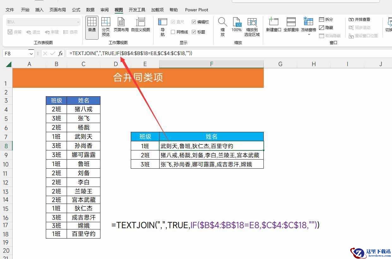Screen dimensions: 392x259
Task: Click the 班级 header in column B
Action: [x=56, y=100]
